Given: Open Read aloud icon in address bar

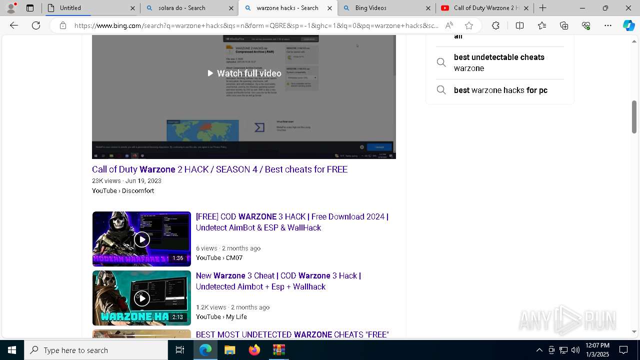Looking at the screenshot, I should (x=449, y=25).
